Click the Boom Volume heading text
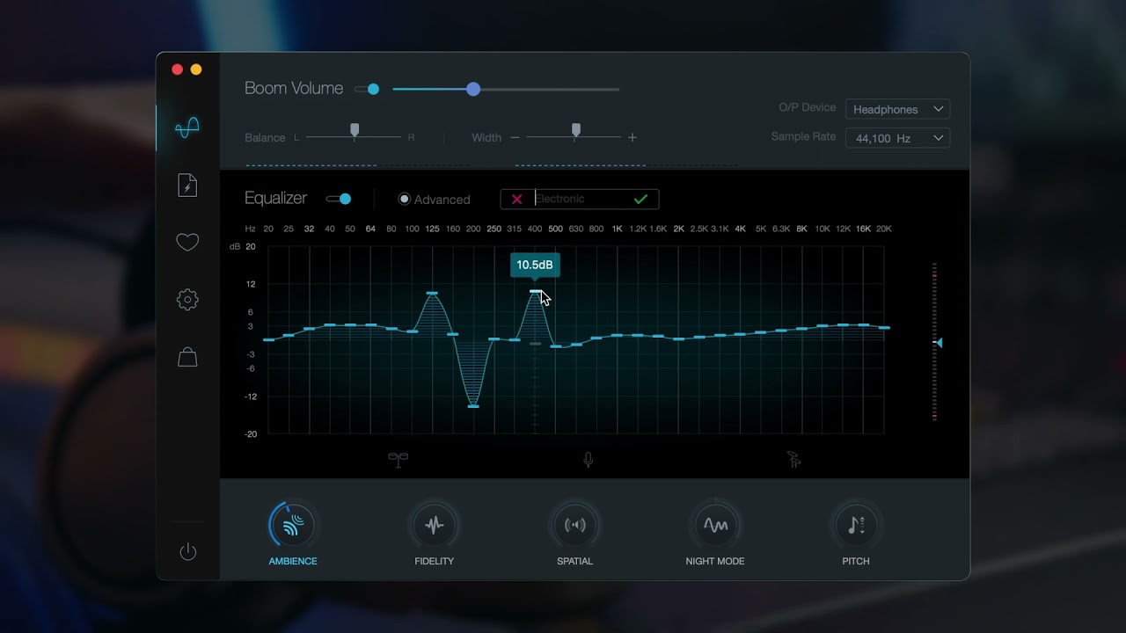Image resolution: width=1126 pixels, height=633 pixels. (x=294, y=89)
